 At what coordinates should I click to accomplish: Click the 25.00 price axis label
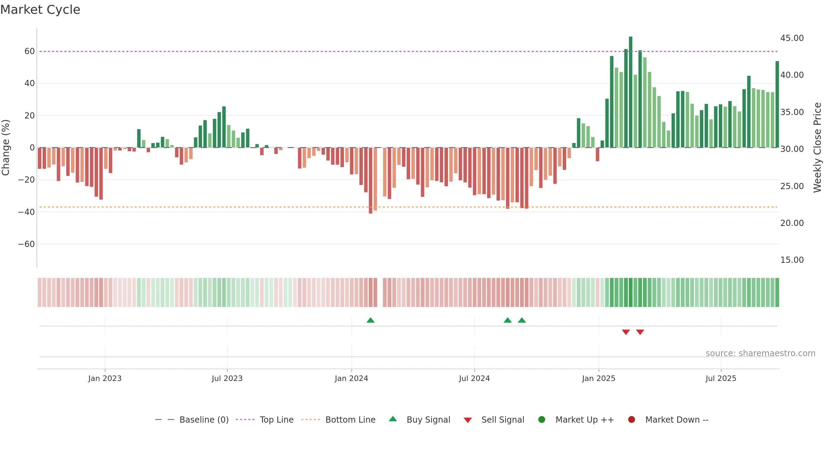[x=792, y=186]
